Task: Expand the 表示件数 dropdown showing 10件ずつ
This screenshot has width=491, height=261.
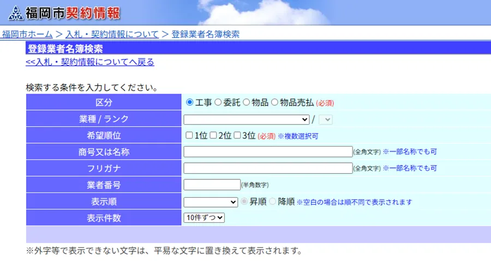Action: [204, 217]
